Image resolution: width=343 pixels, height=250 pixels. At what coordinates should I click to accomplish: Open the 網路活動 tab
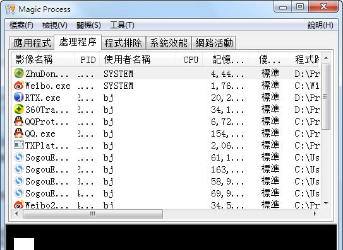pyautogui.click(x=214, y=43)
